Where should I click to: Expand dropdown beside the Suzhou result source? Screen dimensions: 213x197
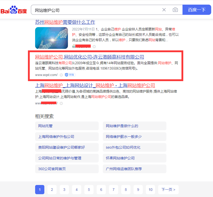tap(94, 47)
